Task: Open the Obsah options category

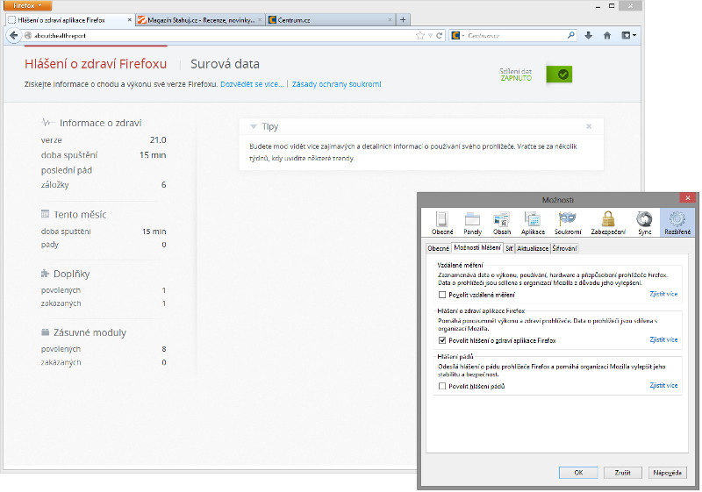Action: [502, 223]
